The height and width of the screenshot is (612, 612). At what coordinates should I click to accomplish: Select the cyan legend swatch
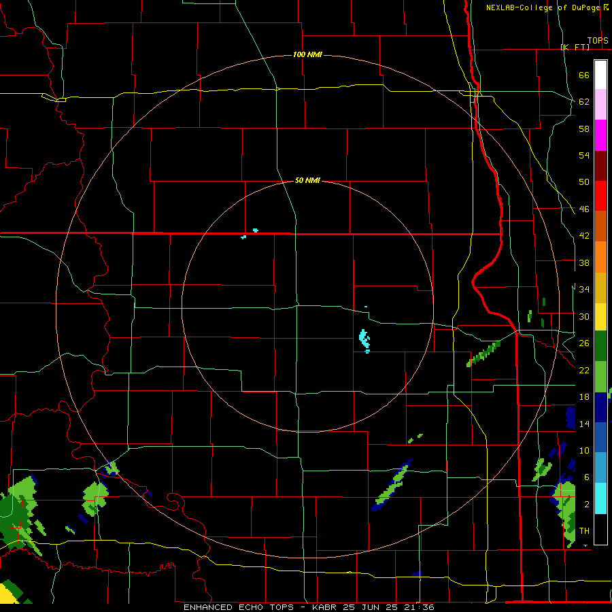pyautogui.click(x=600, y=499)
